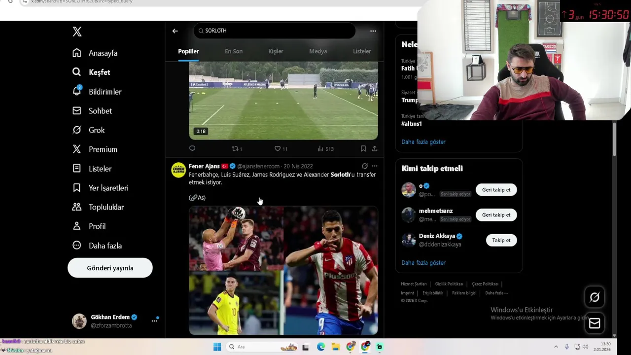Open Premium page
The height and width of the screenshot is (355, 631).
point(95,149)
